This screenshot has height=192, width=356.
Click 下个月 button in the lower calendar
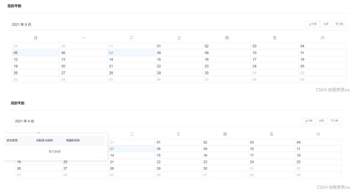(334, 121)
